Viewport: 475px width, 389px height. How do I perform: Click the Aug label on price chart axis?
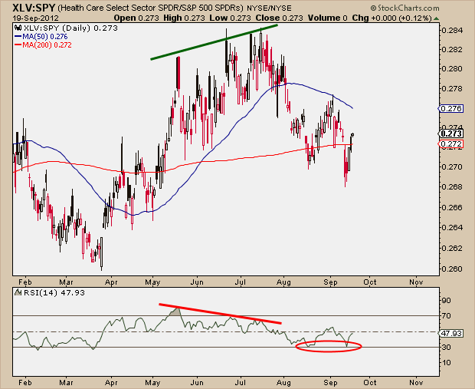(x=283, y=282)
